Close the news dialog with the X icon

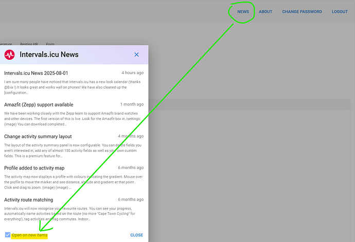point(136,55)
